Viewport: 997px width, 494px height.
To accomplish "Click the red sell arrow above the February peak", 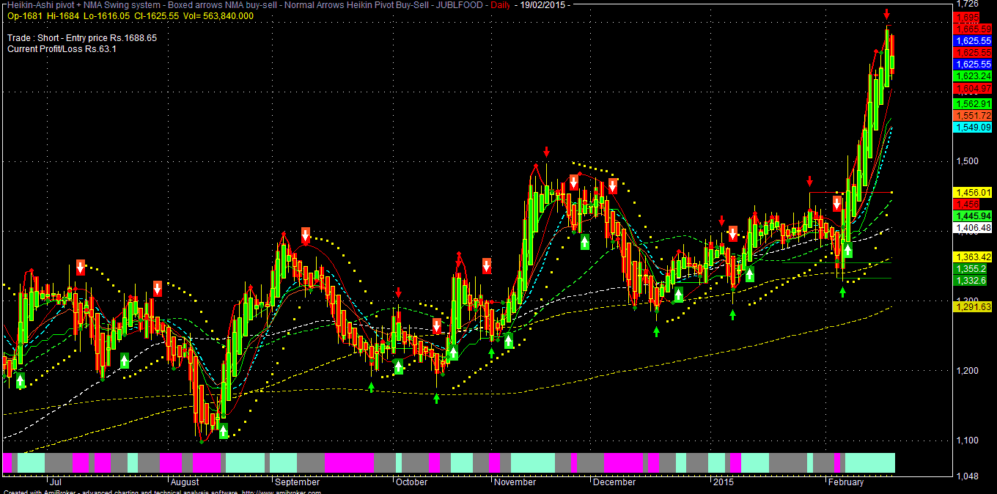I will [x=886, y=14].
